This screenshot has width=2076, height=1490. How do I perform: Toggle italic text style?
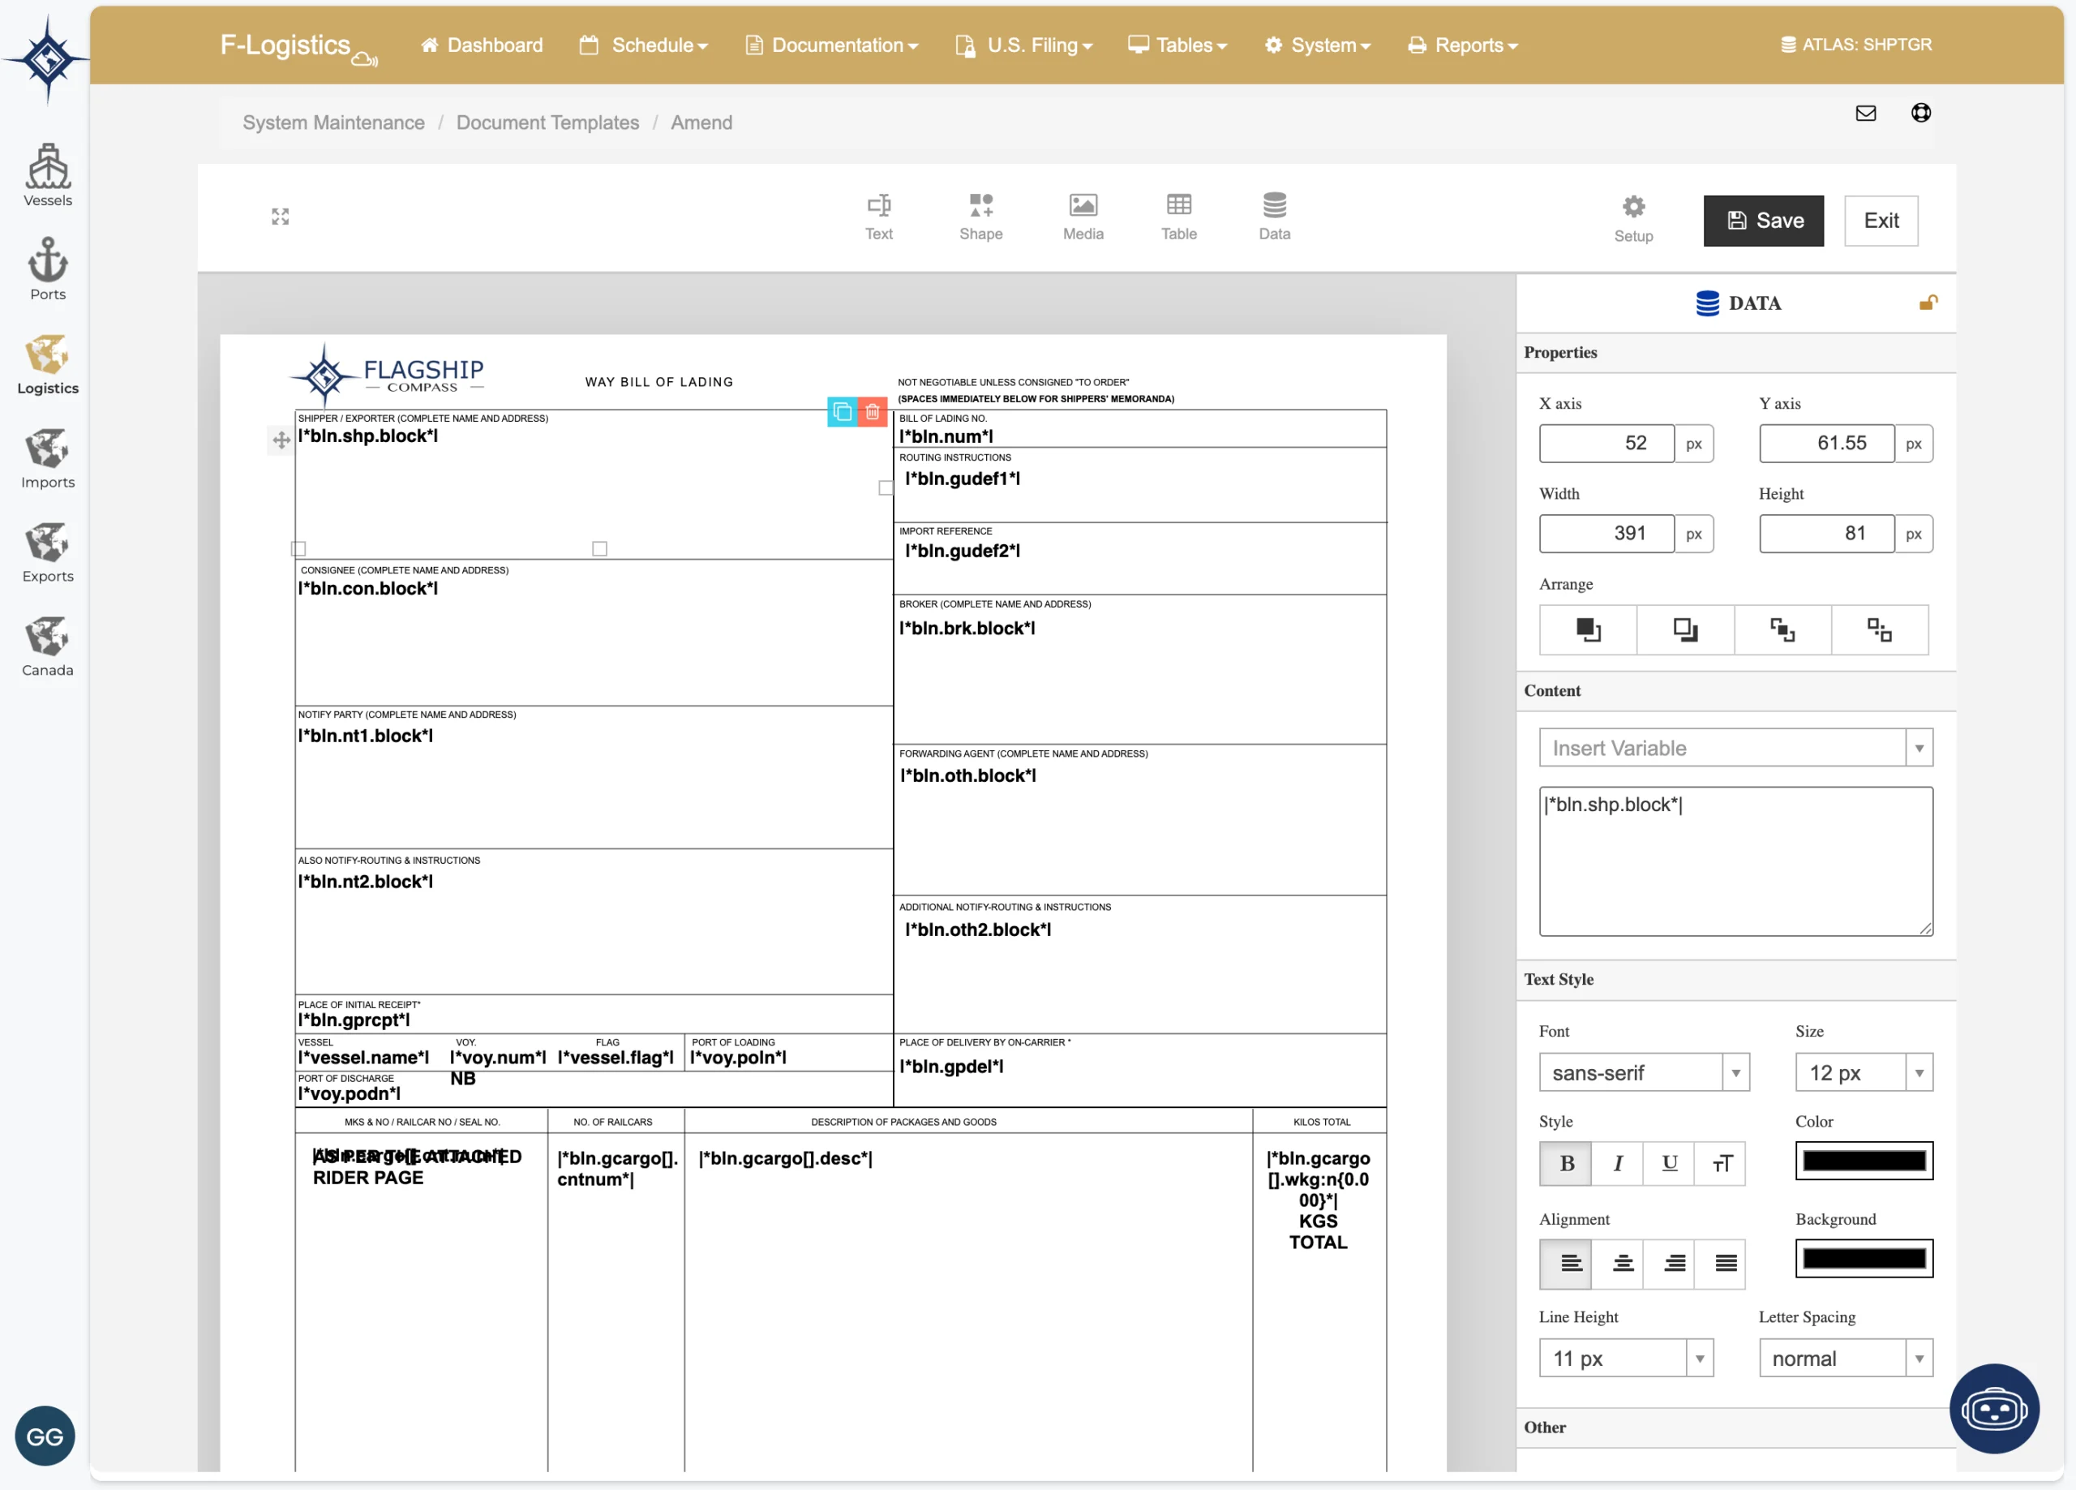(x=1617, y=1163)
